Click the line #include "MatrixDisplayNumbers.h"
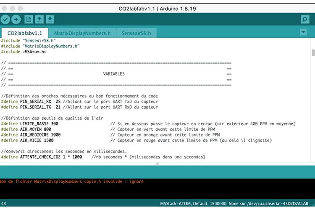Image resolution: width=315 pixels, height=210 pixels. [40, 46]
